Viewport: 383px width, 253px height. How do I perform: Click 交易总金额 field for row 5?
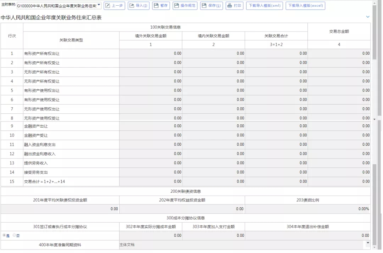coord(339,90)
